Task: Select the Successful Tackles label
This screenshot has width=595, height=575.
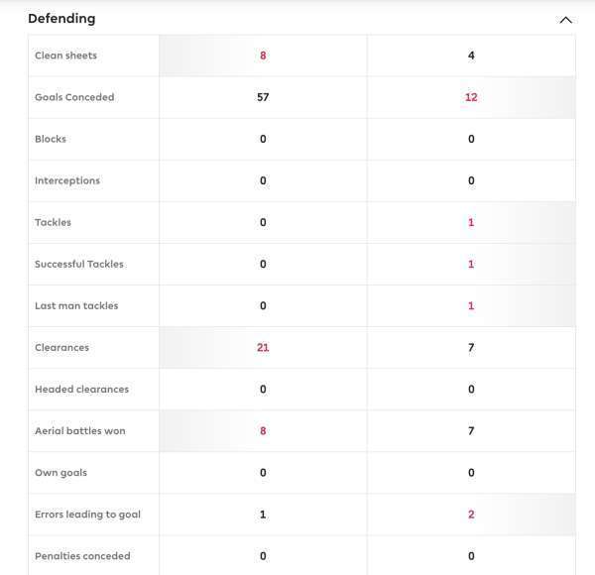Action: coord(79,264)
